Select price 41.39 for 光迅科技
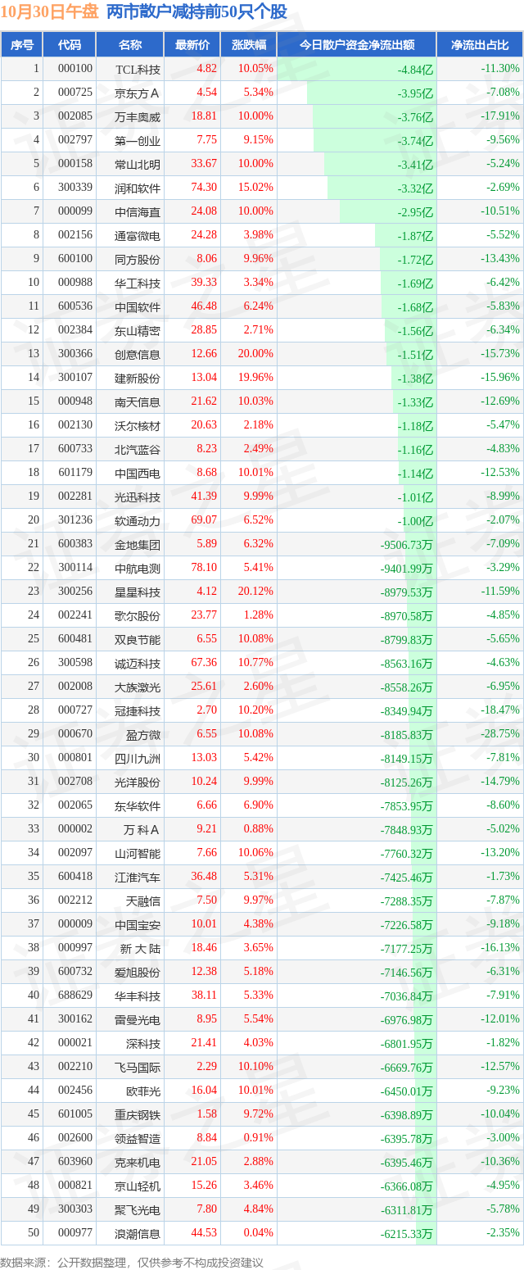524x1270 pixels. tap(204, 497)
